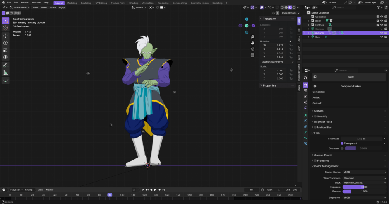
Task: Collapse the Film panel
Action: [317, 133]
